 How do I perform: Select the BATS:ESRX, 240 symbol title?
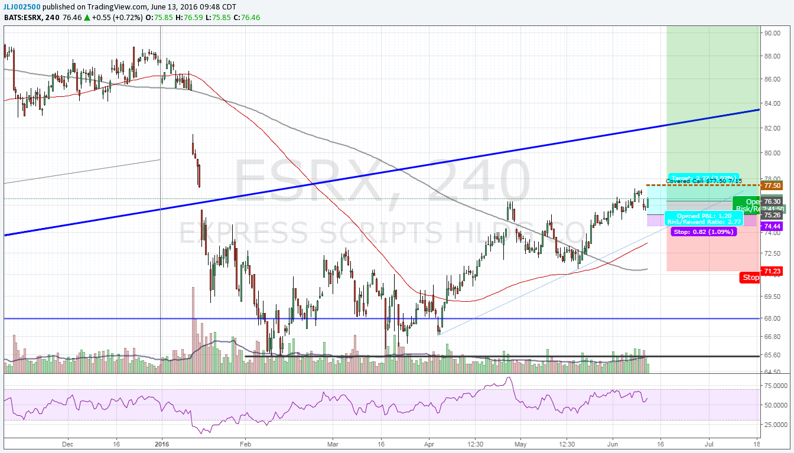31,18
